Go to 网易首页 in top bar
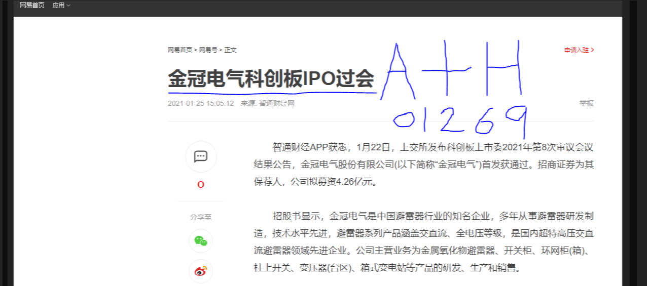Screen dimensions: 647x286 (32, 6)
